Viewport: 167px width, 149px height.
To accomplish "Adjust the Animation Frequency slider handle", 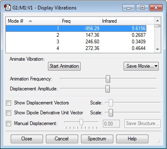I will [x=108, y=79].
